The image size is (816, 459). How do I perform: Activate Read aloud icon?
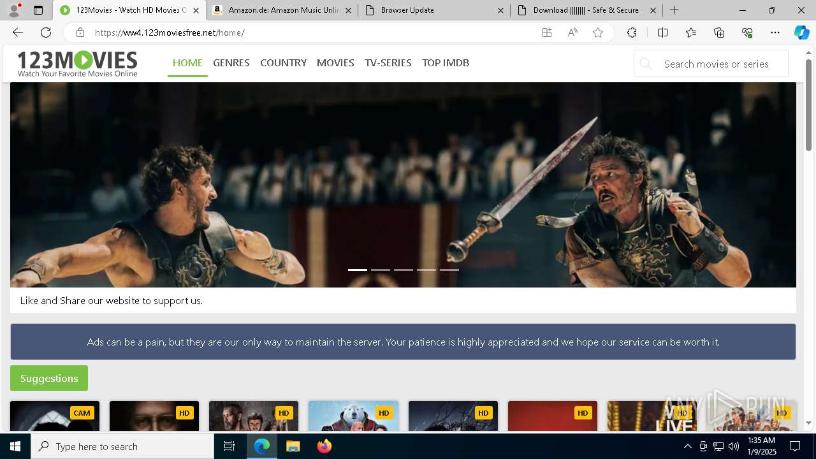click(x=572, y=33)
